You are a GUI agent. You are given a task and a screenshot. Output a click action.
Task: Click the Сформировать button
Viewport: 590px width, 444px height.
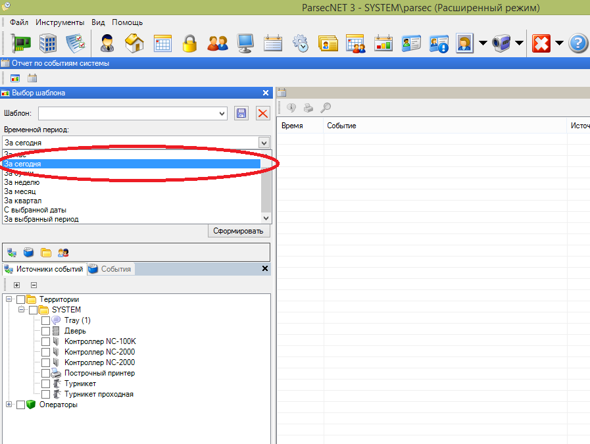click(239, 231)
